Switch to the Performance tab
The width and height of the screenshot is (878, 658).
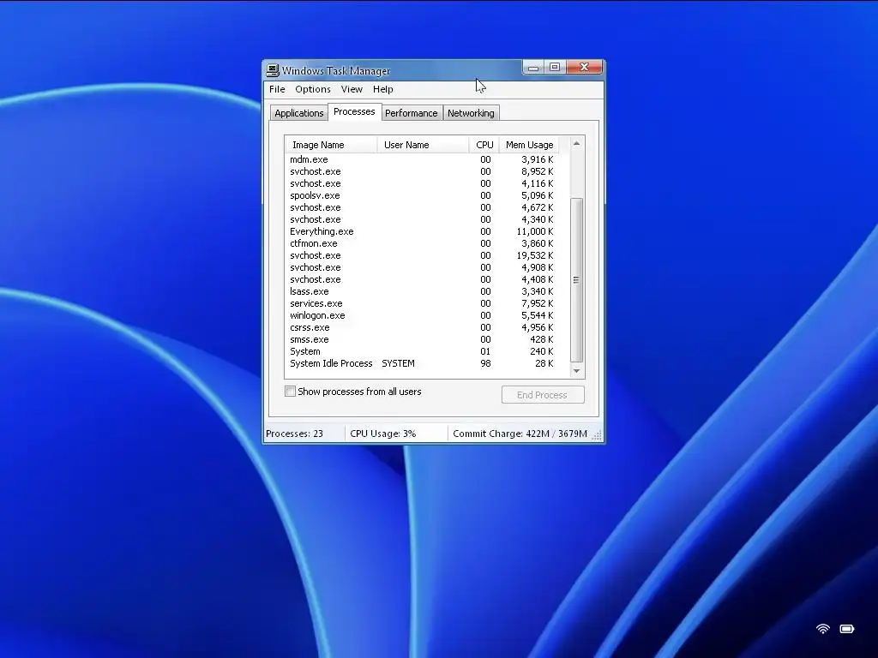411,113
